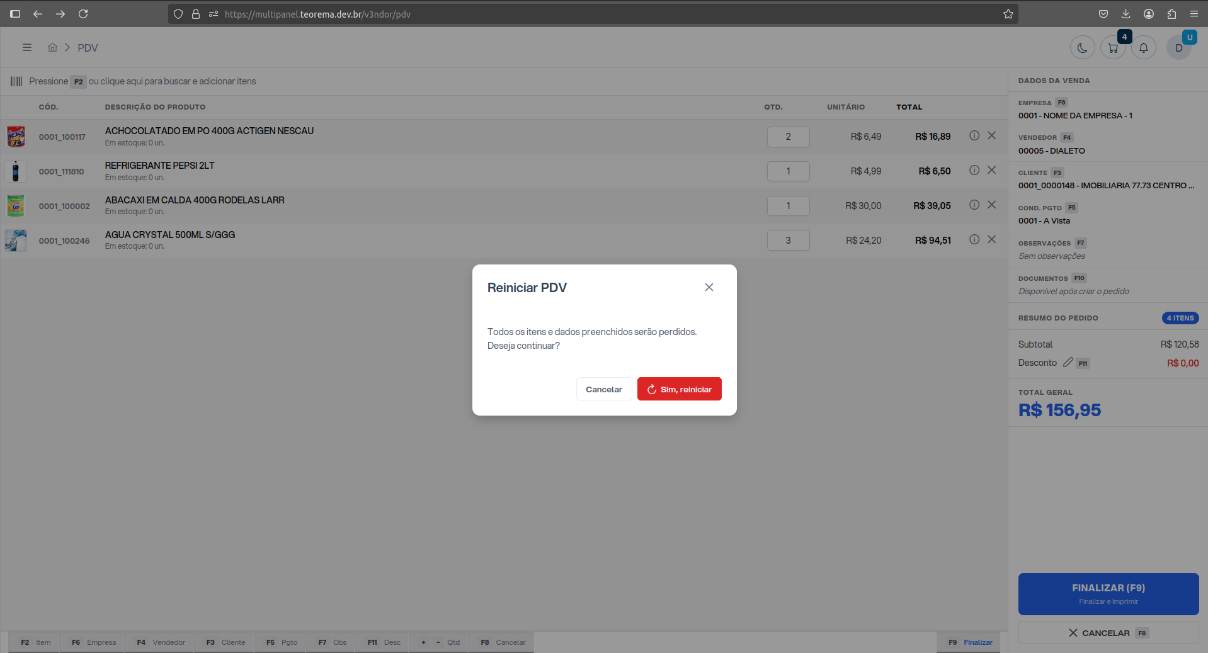Open notifications with the bell icon
1208x653 pixels.
pyautogui.click(x=1143, y=48)
